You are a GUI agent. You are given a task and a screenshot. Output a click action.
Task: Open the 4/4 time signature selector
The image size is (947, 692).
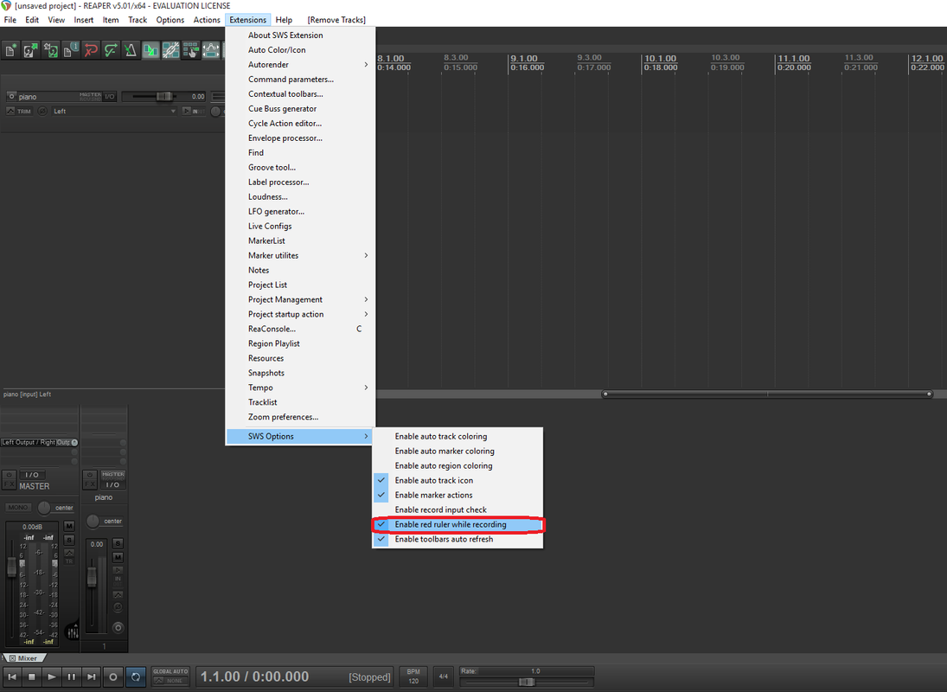coord(444,676)
